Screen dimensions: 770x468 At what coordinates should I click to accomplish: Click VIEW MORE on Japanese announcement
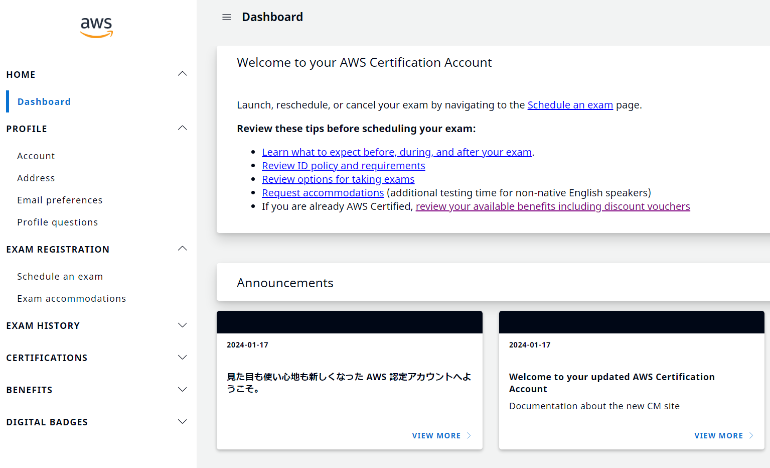(441, 436)
